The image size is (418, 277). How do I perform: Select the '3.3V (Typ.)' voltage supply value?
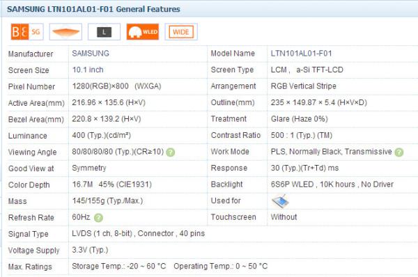click(x=90, y=250)
